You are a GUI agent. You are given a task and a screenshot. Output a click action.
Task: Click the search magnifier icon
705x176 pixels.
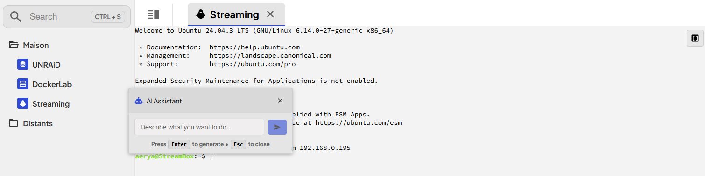(16, 17)
